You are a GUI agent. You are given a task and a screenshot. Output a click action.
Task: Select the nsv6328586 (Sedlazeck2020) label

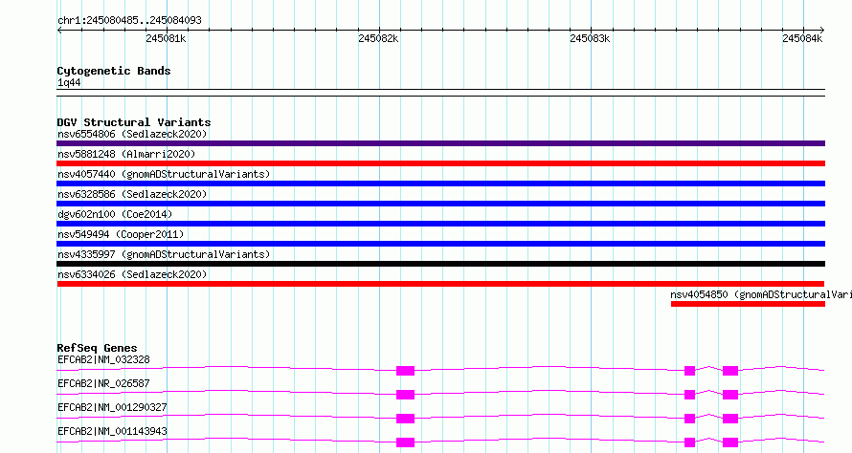pos(132,194)
